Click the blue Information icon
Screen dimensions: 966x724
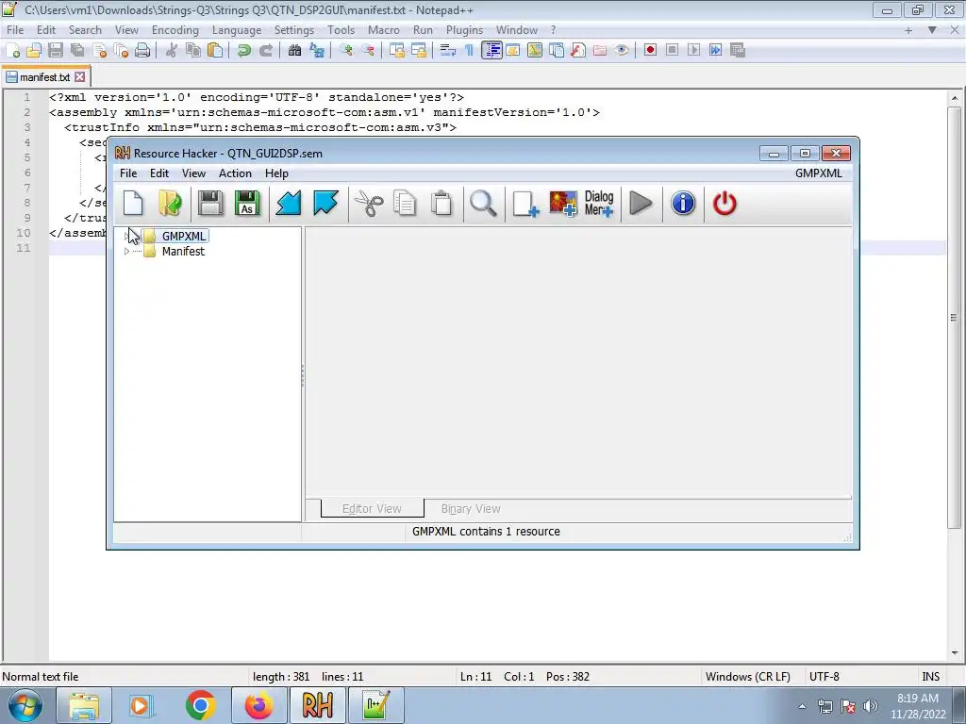(x=683, y=204)
